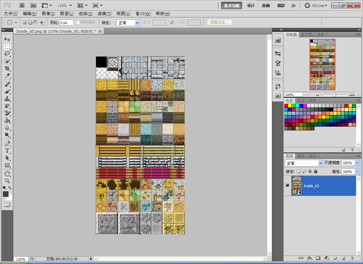Viewport: 363px width, 264px height.
Task: Select the Horizontal Type tool
Action: pos(7,151)
